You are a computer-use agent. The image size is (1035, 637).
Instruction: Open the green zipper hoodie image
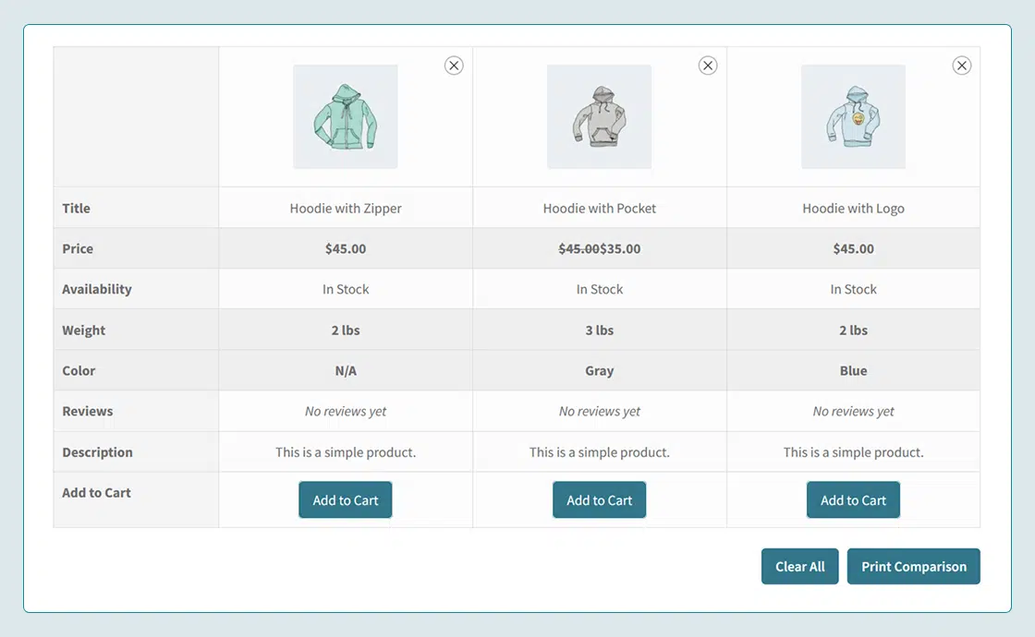(346, 117)
